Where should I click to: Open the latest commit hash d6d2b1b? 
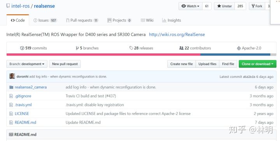click(249, 77)
